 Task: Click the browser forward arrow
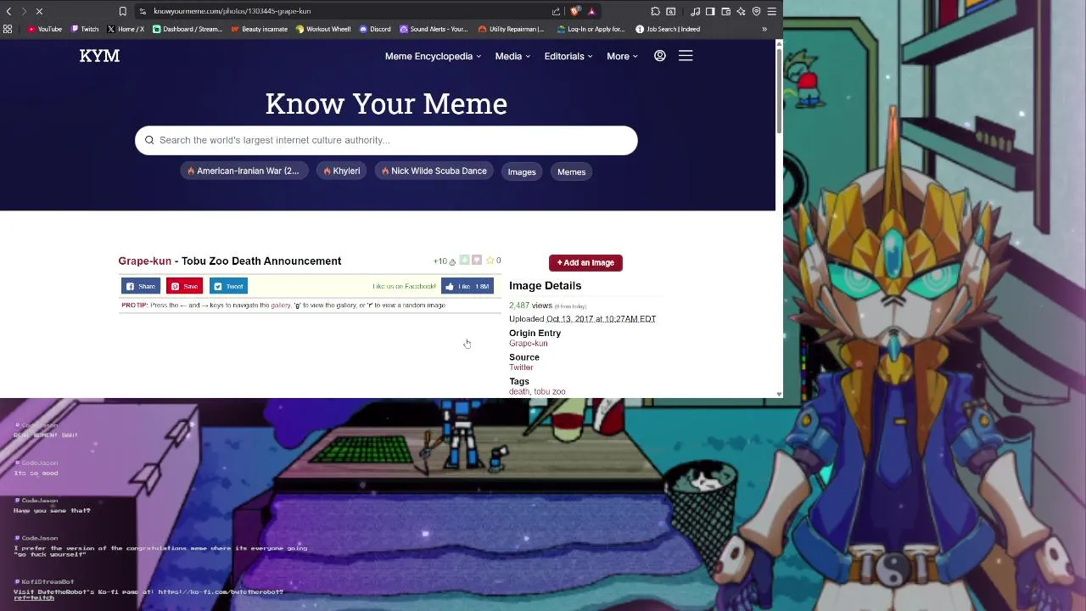(x=23, y=11)
